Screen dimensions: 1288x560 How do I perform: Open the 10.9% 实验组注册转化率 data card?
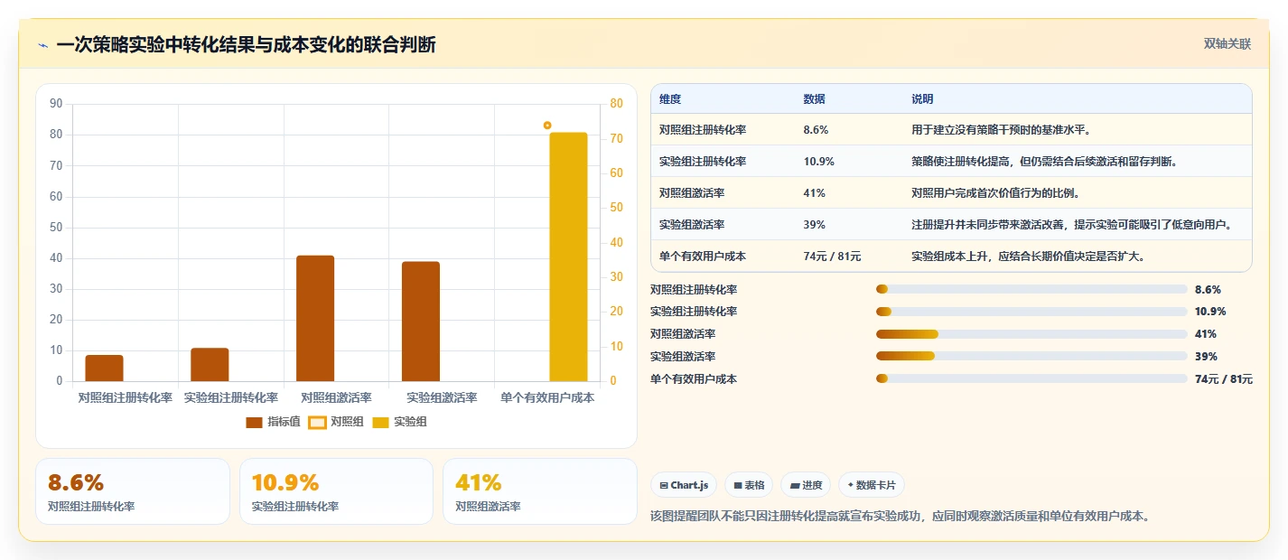point(336,491)
